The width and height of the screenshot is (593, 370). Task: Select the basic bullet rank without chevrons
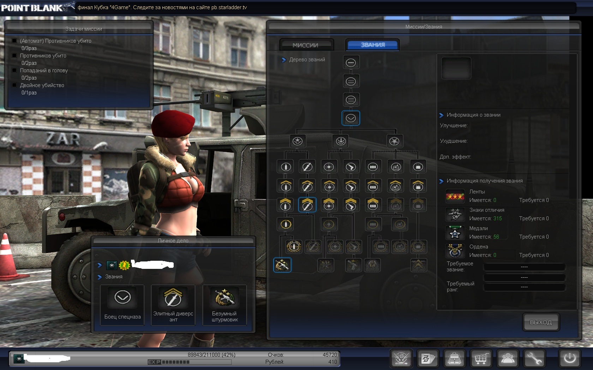coord(286,167)
